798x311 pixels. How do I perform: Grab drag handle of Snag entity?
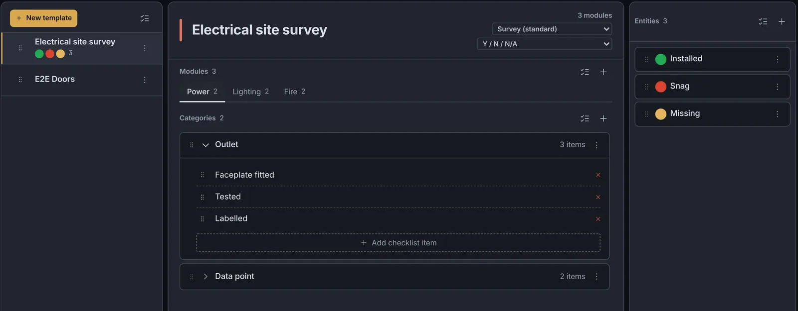(646, 87)
